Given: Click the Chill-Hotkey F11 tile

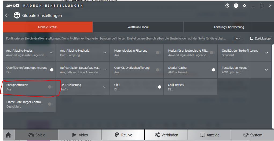Looking at the screenshot, I should click(191, 87).
